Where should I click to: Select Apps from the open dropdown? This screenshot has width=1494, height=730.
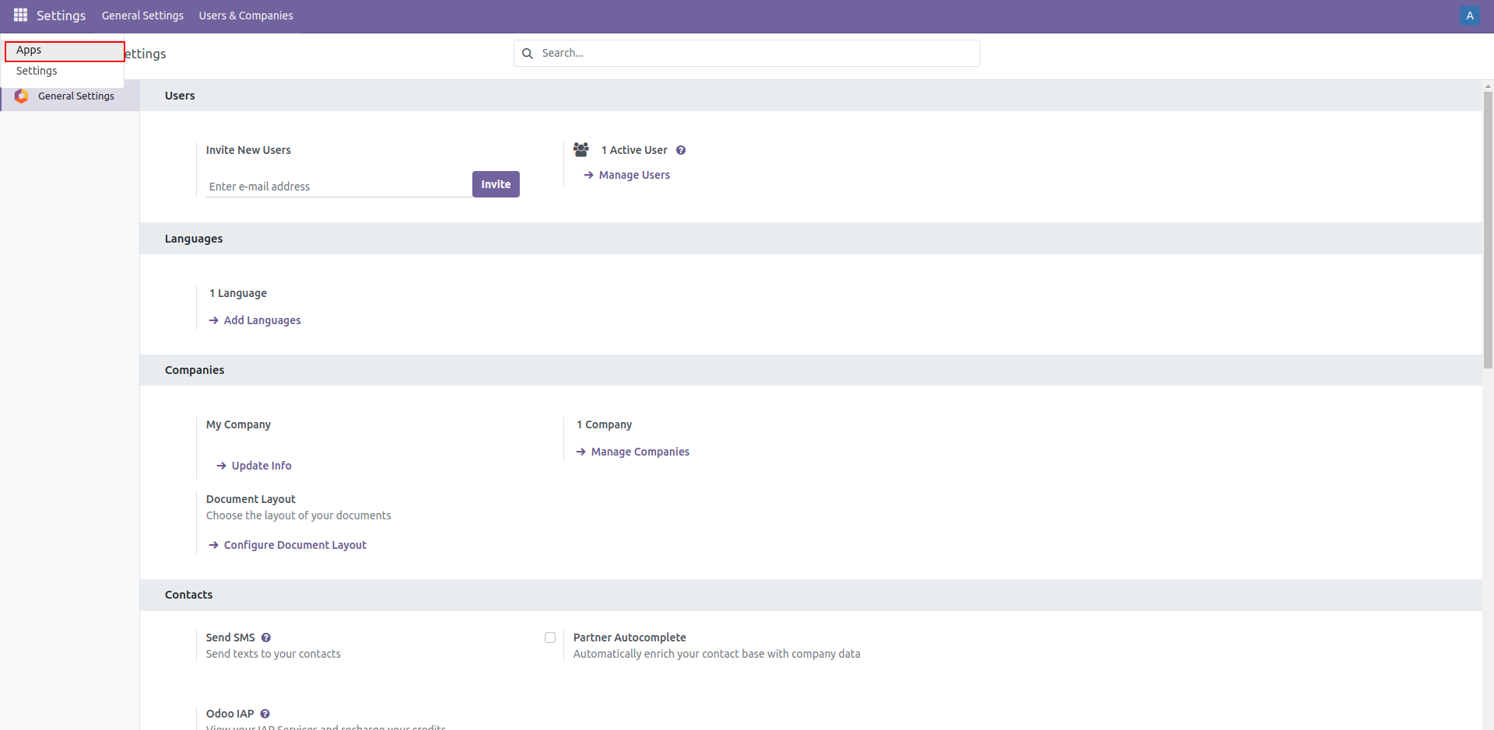[x=29, y=49]
